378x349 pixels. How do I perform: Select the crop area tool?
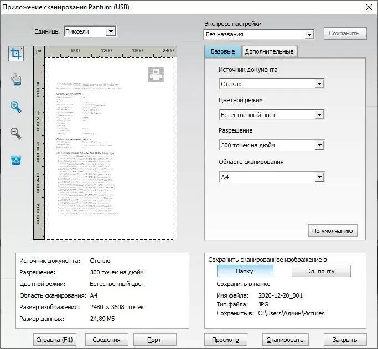[16, 54]
